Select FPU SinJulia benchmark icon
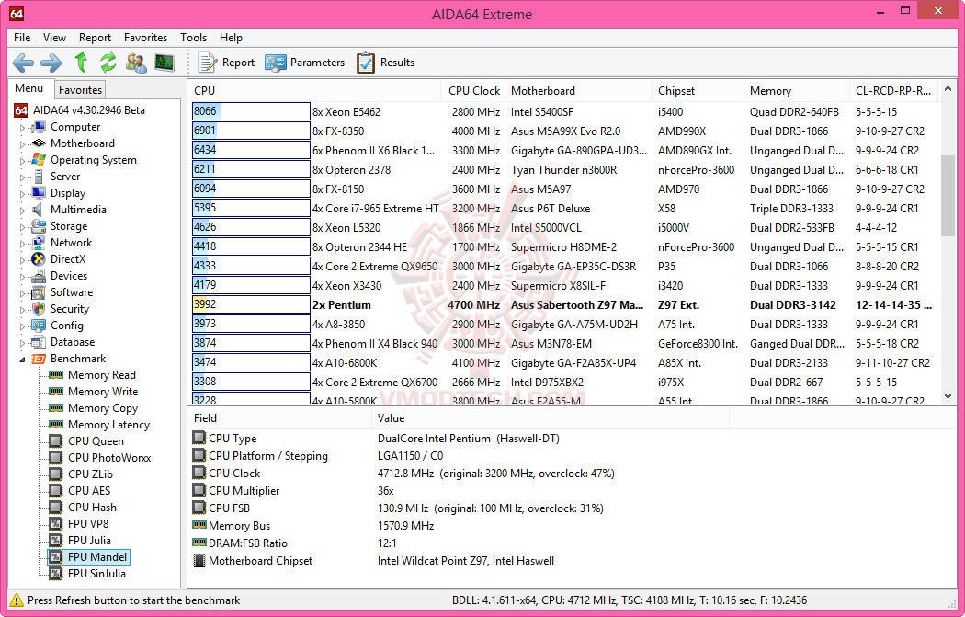The height and width of the screenshot is (617, 965). [x=56, y=574]
